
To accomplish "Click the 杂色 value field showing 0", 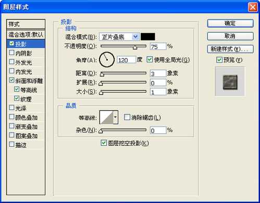I will 158,130.
